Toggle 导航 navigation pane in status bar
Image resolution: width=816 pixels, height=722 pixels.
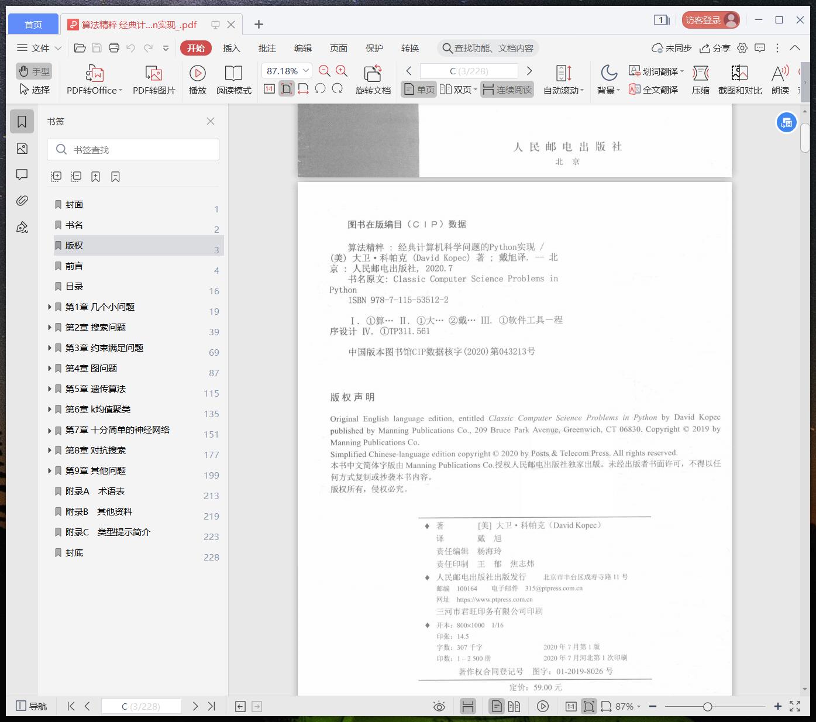pyautogui.click(x=31, y=706)
